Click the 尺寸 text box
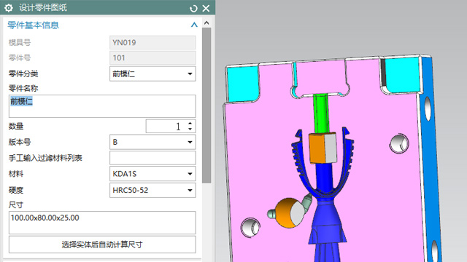The height and width of the screenshot is (262, 467). click(x=102, y=223)
